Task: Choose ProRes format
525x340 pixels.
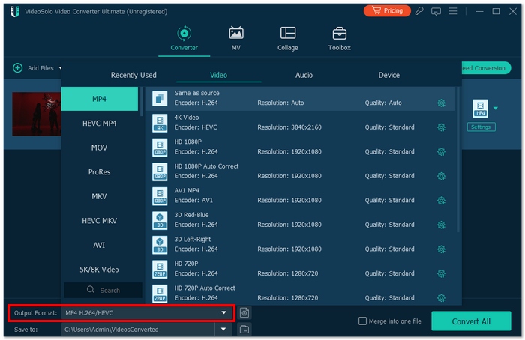Action: pyautogui.click(x=100, y=171)
